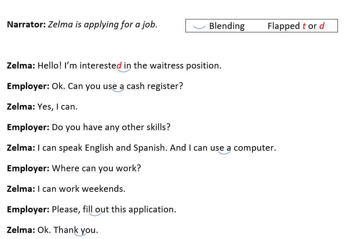344x239 pixels.
Task: Click the word 'Flapped' in the legend
Action: 284,26
